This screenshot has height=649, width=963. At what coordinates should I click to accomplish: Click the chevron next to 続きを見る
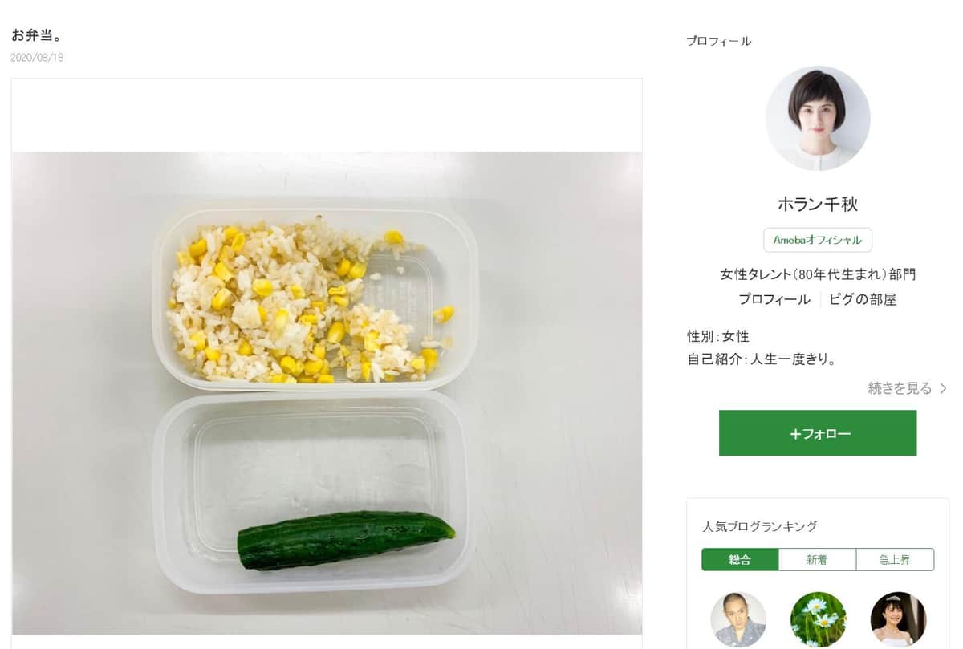pos(943,387)
